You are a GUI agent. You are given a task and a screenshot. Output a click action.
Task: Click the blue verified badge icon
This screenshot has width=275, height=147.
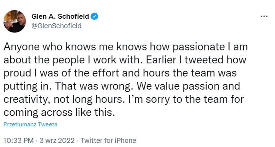click(94, 16)
